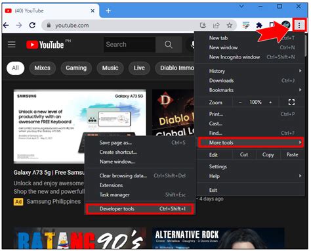The image size is (311, 251).
Task: Click the browser Back arrow
Action: pos(6,26)
